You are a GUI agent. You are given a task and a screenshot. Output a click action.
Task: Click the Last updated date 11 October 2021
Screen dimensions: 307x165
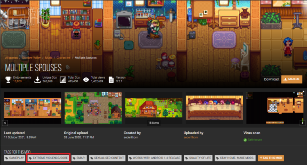coord(20,138)
